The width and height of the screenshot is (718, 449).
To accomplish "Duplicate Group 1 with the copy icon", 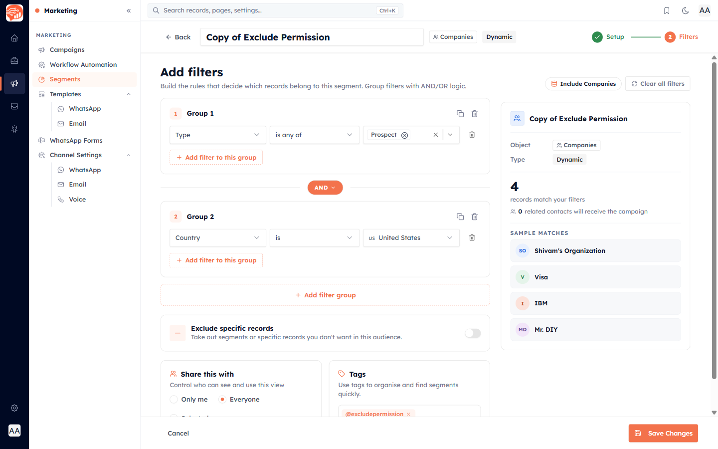I will [x=460, y=114].
